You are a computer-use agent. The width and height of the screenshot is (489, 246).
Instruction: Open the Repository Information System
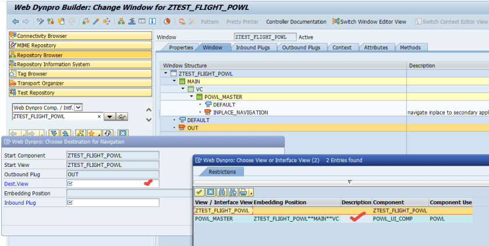[x=80, y=64]
